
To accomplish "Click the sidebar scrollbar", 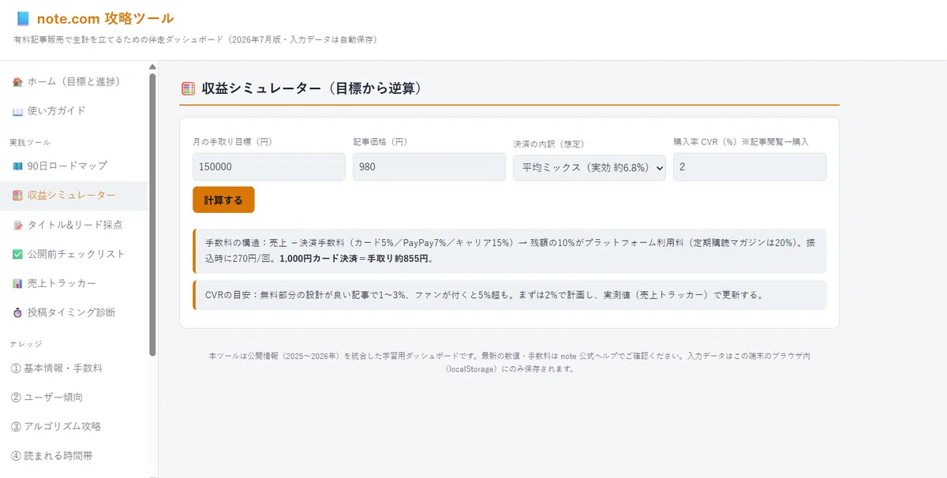I will (152, 215).
